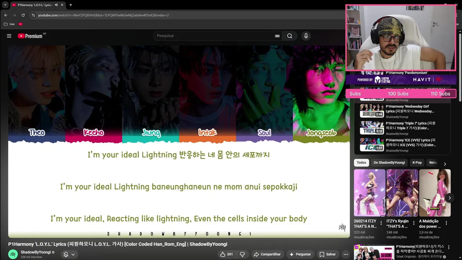This screenshot has width=462, height=260.
Task: Open site information icon in address bar
Action: (x=33, y=15)
